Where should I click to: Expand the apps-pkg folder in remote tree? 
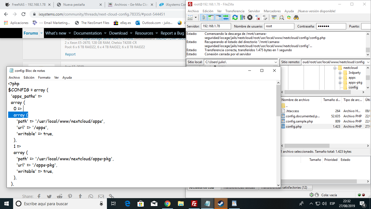[340, 83]
